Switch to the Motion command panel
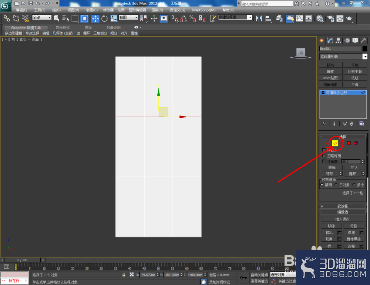This screenshot has height=285, width=370. (347, 41)
